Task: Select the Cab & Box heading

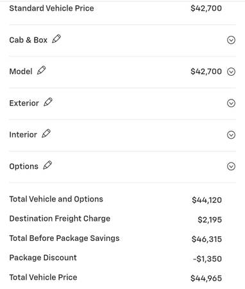Action: (28, 40)
